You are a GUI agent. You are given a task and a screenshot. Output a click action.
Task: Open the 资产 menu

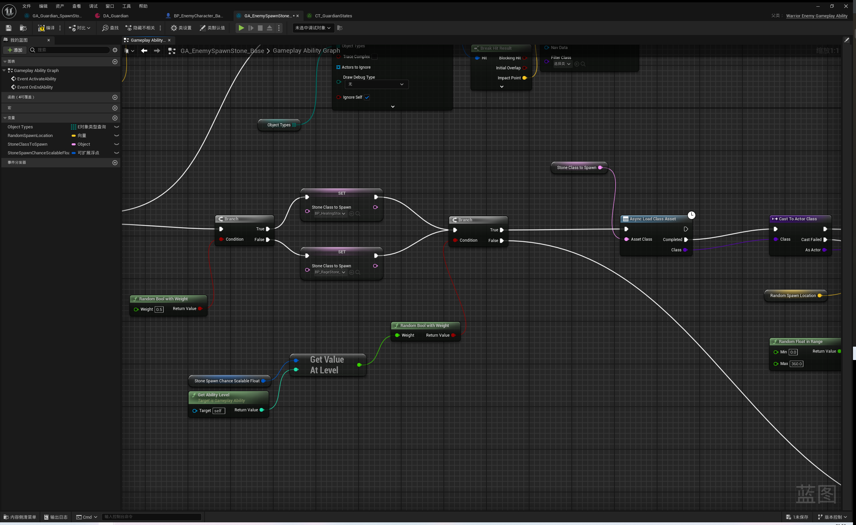pos(60,6)
